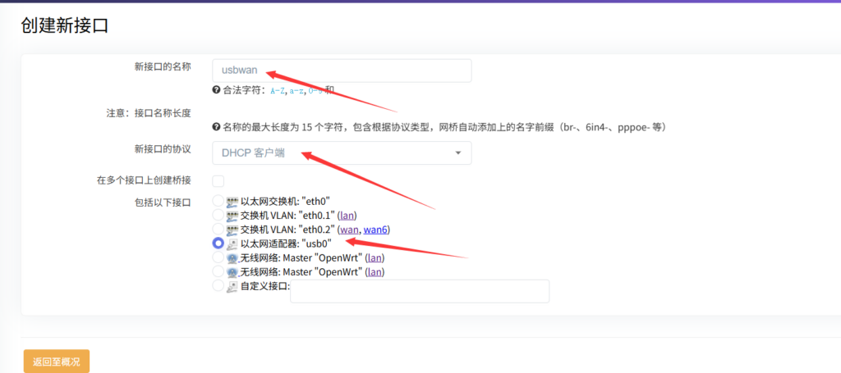The height and width of the screenshot is (373, 841).
Task: Click the 包括以下接口 label
Action: click(x=163, y=202)
